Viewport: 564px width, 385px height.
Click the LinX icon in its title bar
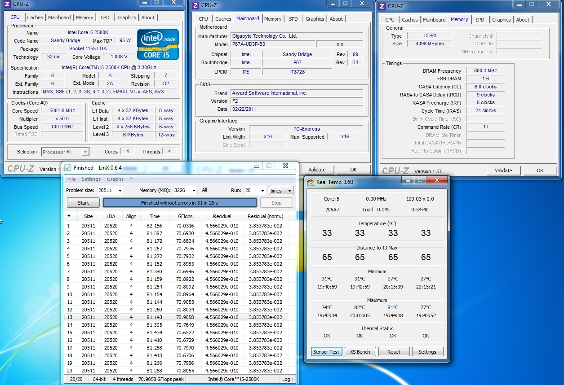[68, 167]
